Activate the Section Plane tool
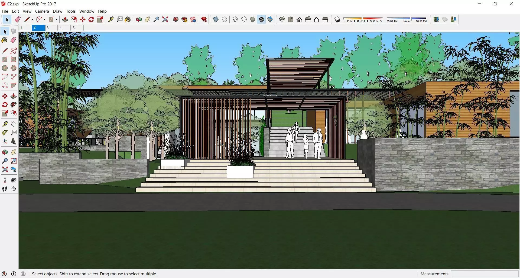520x278 pixels. 14,189
